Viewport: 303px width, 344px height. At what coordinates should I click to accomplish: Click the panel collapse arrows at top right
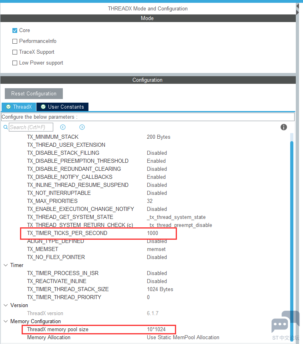click(x=297, y=9)
